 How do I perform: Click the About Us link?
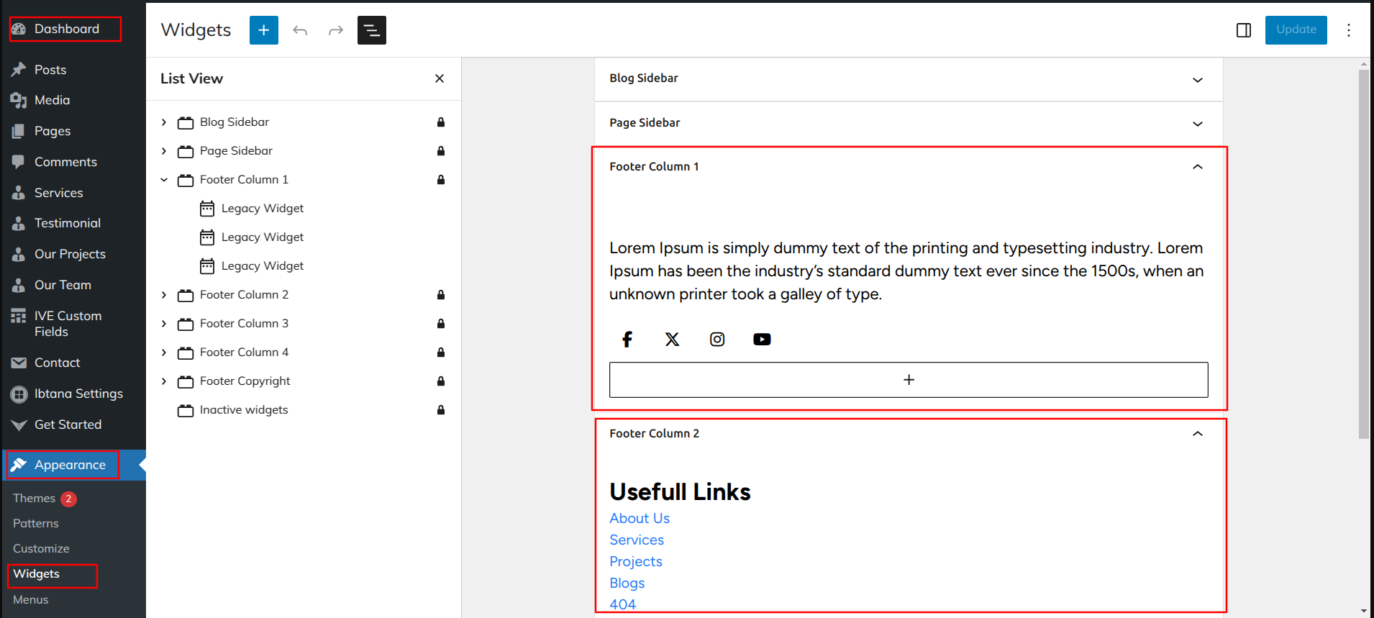tap(639, 518)
